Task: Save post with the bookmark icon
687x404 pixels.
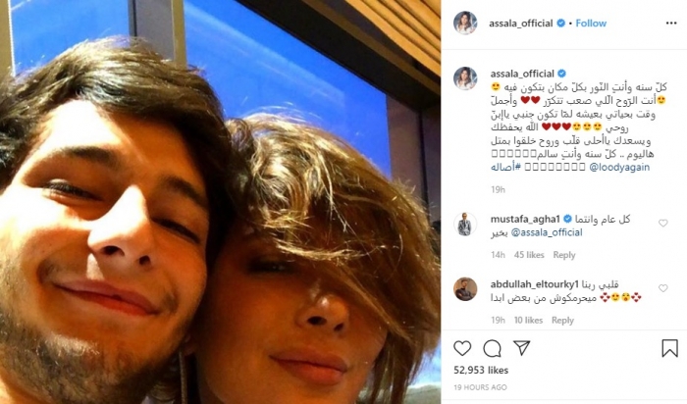Action: 669,348
